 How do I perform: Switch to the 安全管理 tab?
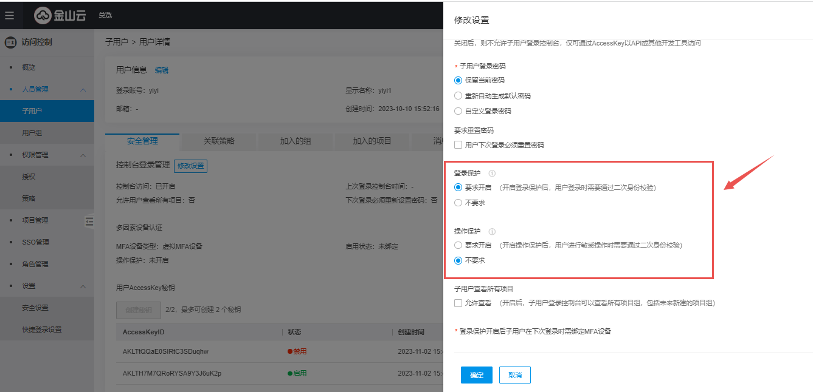(142, 141)
